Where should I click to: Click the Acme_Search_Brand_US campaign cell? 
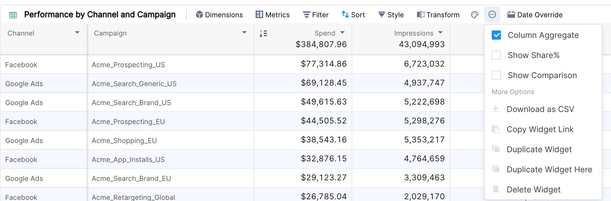click(170, 103)
